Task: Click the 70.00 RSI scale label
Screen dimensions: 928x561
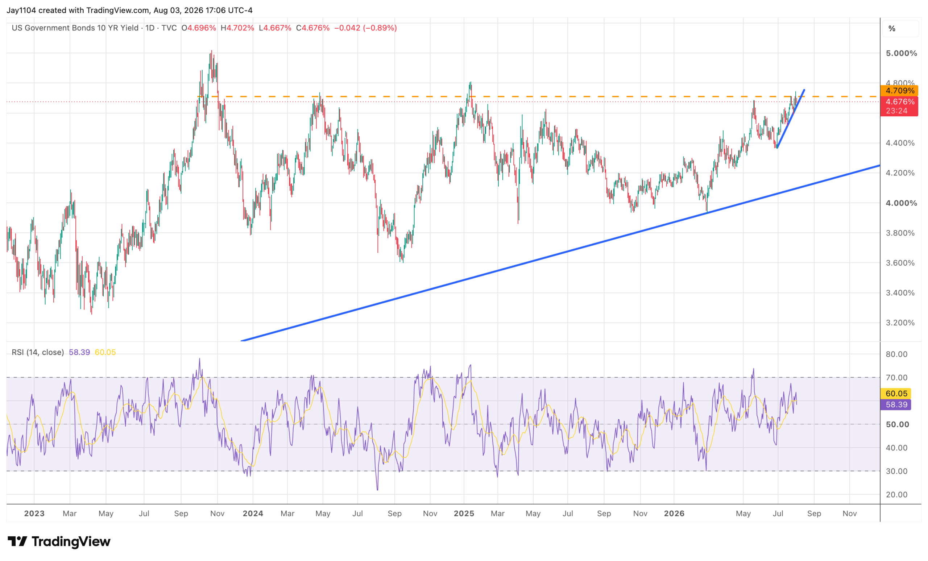Action: (x=897, y=377)
